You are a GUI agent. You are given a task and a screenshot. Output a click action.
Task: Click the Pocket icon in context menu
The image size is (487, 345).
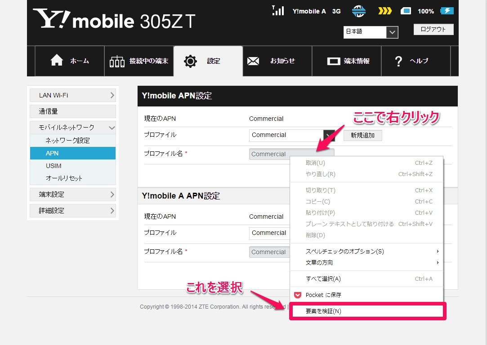tap(298, 295)
